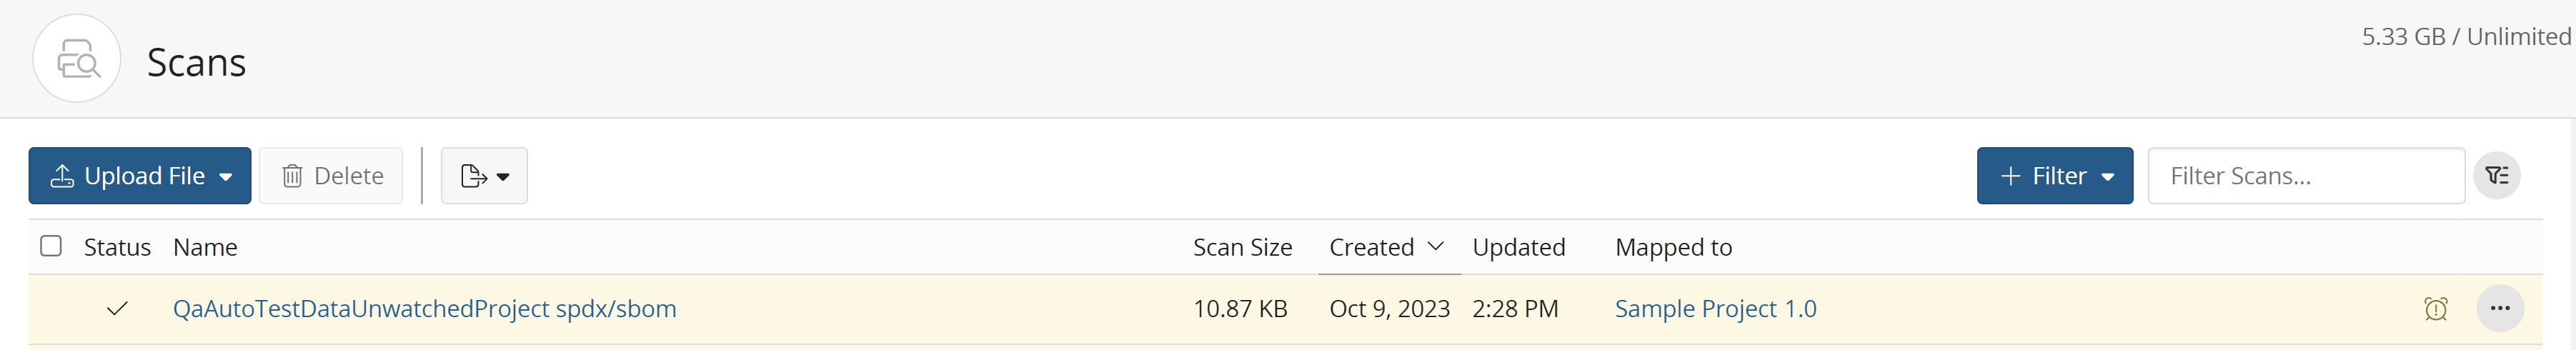Open the Sample Project 1.0 link
Viewport: 2576px width, 350px height.
(x=1715, y=309)
